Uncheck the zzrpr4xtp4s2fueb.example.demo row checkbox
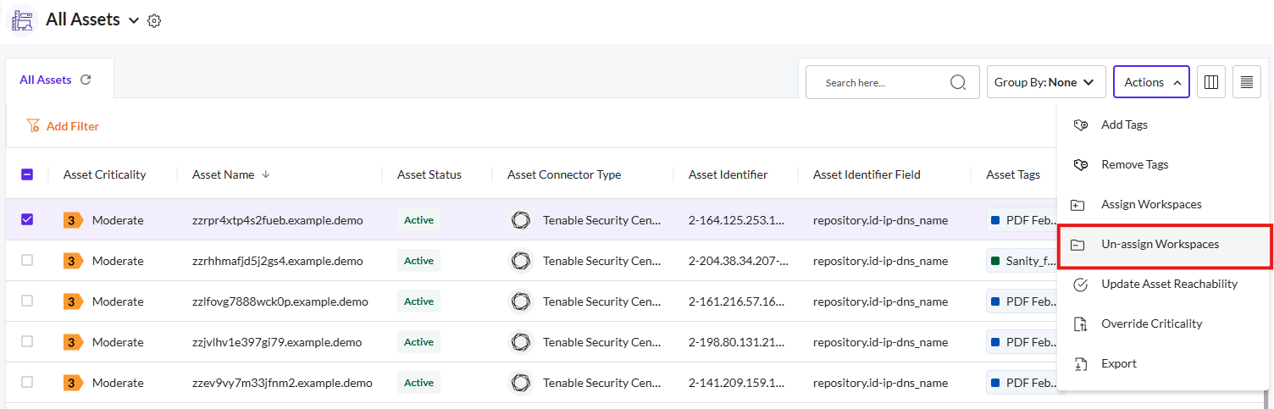 tap(27, 219)
